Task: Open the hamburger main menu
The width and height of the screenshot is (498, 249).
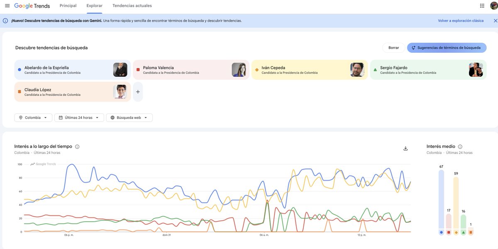Action: click(7, 6)
